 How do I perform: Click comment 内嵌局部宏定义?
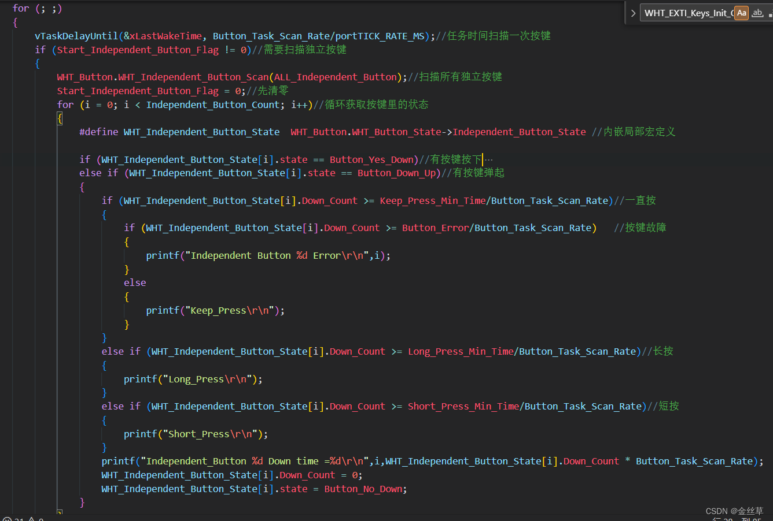pyautogui.click(x=634, y=132)
